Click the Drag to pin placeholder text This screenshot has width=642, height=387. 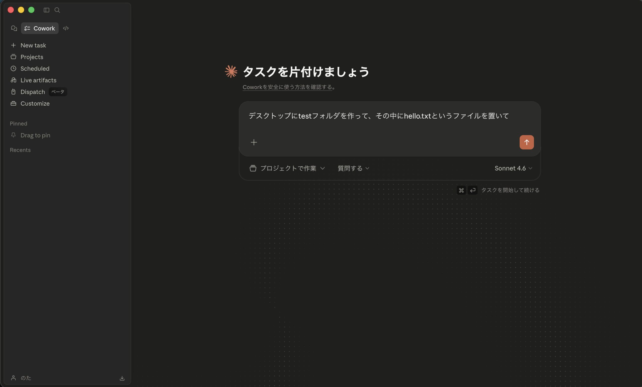(35, 135)
